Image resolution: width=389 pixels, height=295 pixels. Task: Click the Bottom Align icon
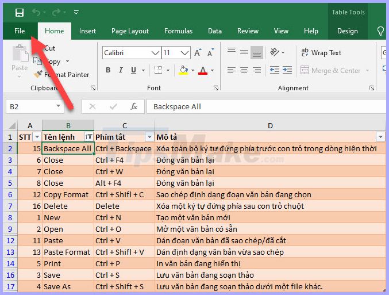click(x=257, y=52)
